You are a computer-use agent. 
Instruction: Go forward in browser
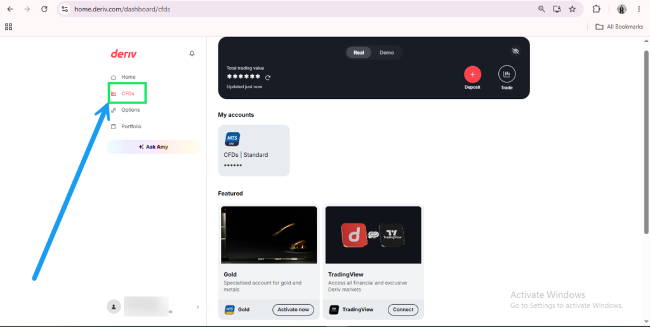[x=27, y=9]
